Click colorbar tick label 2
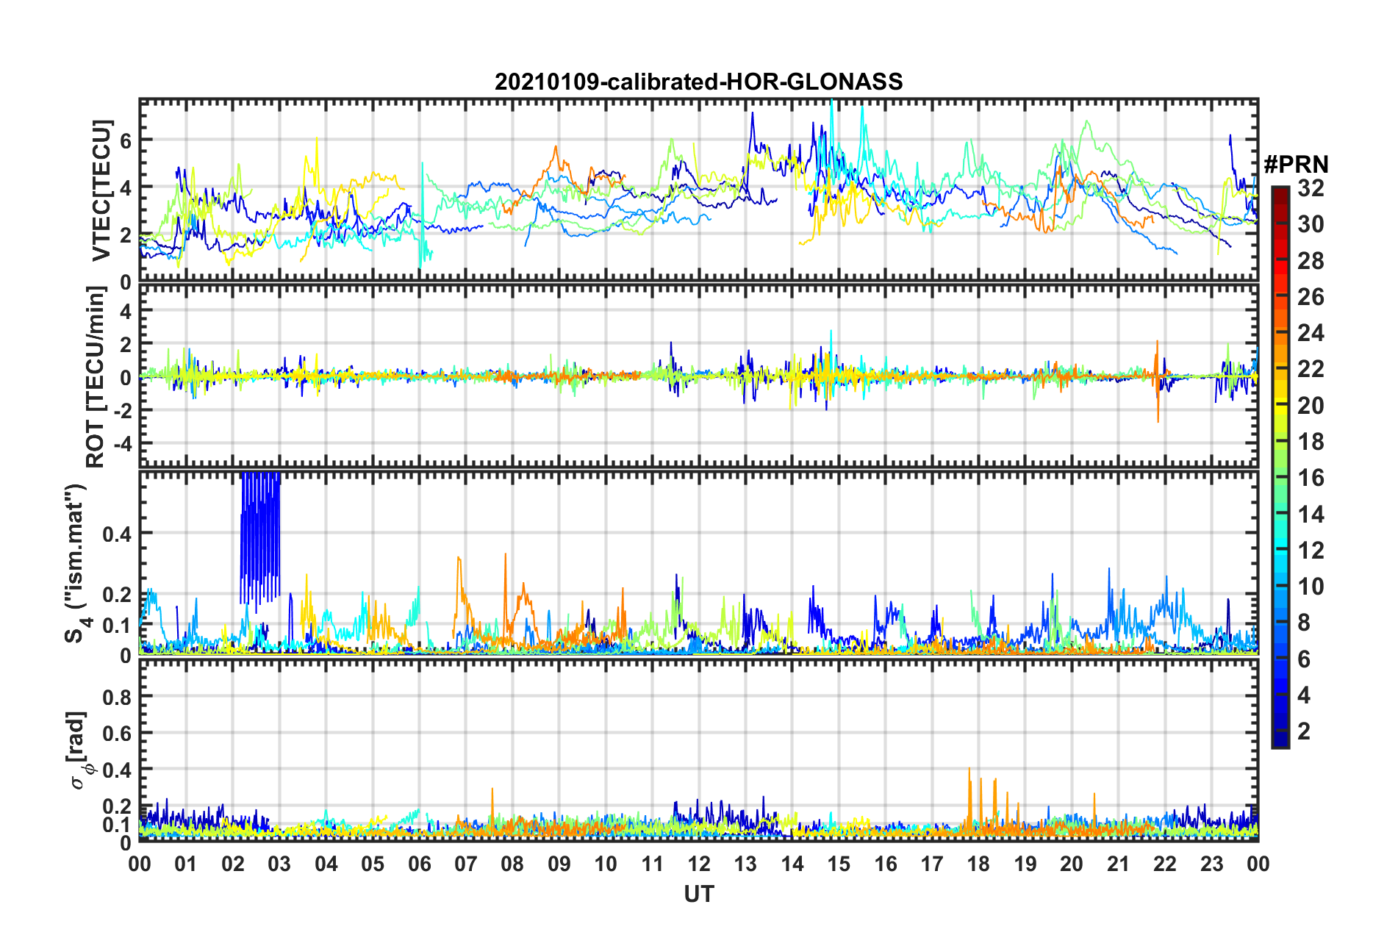The height and width of the screenshot is (935, 1398). coord(1304,731)
